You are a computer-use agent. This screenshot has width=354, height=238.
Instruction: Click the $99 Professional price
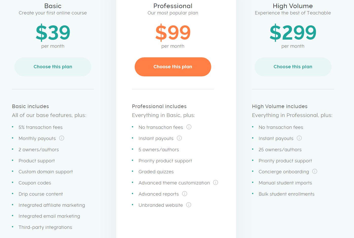pyautogui.click(x=173, y=33)
